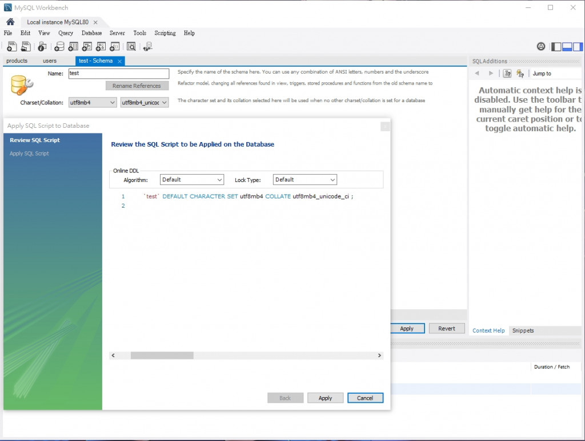Viewport: 585px width, 441px height.
Task: Go forward in SQL Additions help
Action: pyautogui.click(x=491, y=74)
